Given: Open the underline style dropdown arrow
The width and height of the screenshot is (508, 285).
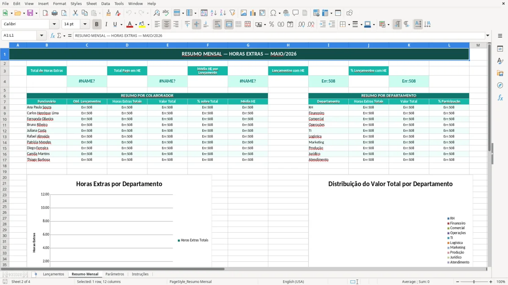Looking at the screenshot, I should (121, 24).
